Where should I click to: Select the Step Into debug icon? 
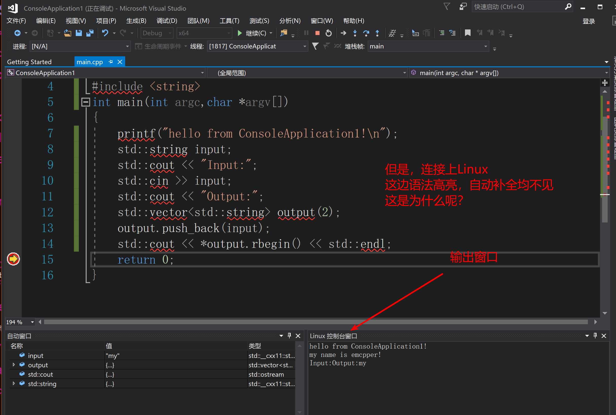pos(355,33)
